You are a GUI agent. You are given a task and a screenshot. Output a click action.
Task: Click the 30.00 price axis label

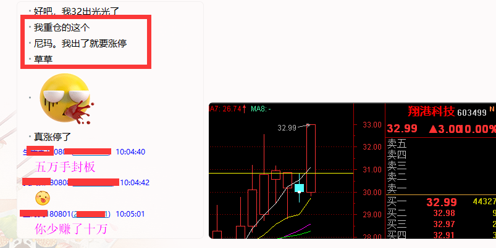[x=372, y=192]
